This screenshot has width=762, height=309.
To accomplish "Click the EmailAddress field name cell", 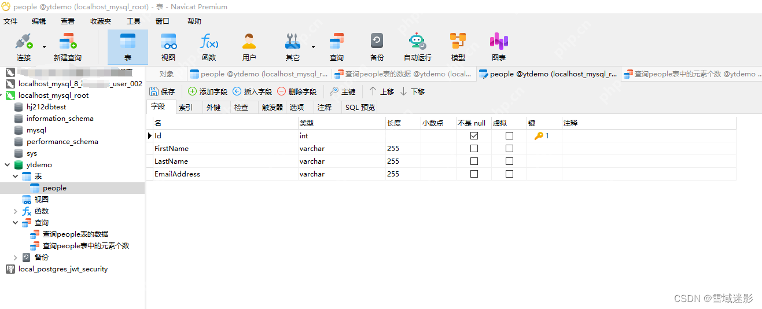I will point(225,174).
